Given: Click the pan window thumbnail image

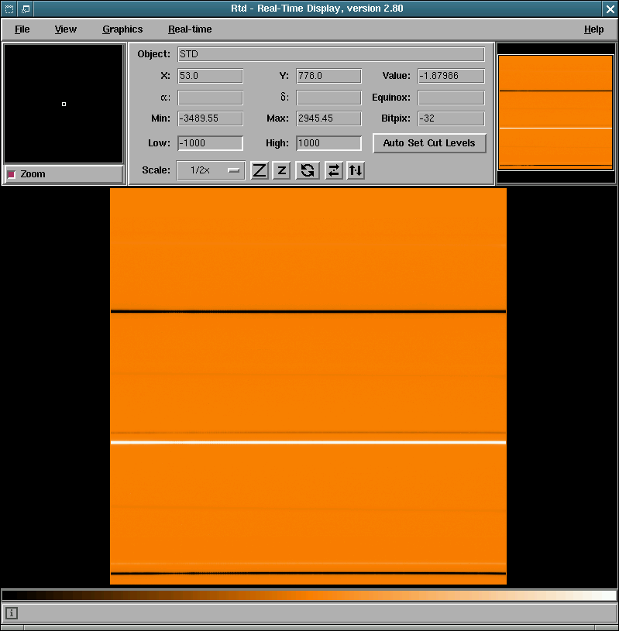Looking at the screenshot, I should click(x=555, y=112).
